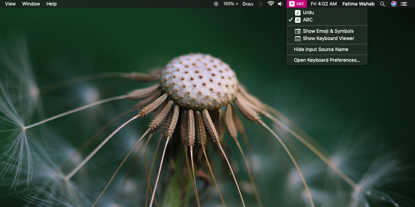Open Spotlight search

382,4
